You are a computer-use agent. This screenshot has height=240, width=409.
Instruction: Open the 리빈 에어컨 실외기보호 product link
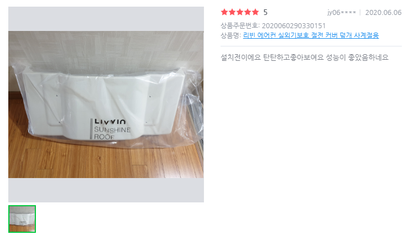(x=311, y=35)
